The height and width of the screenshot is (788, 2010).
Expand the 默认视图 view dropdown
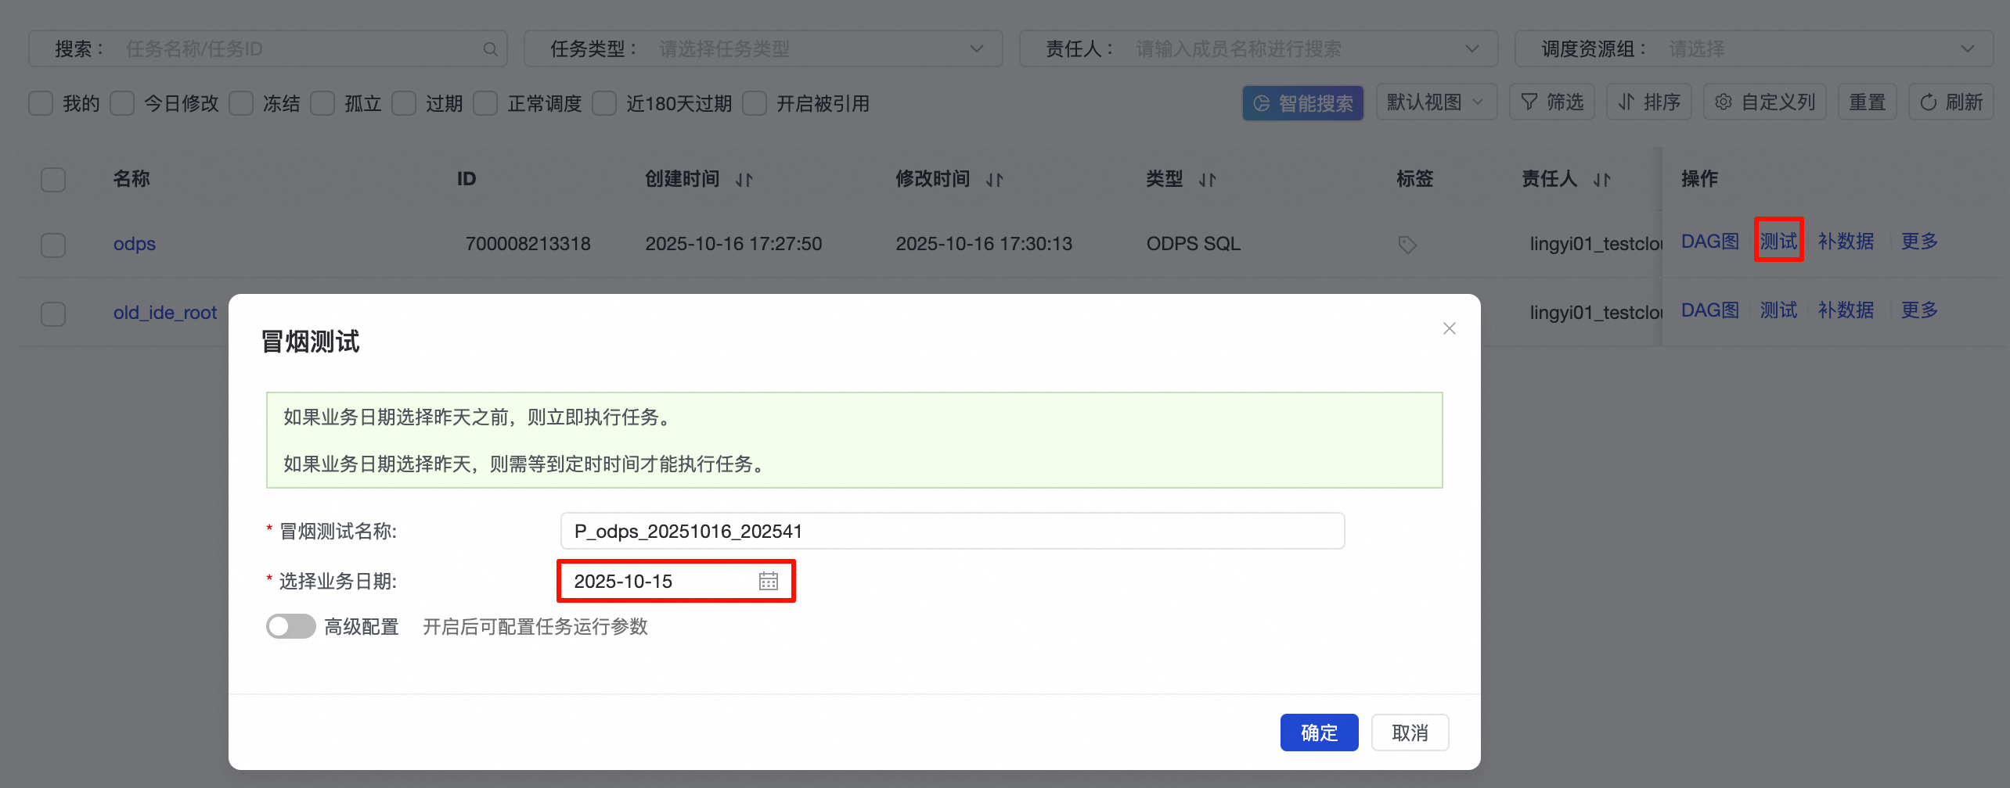(x=1436, y=102)
